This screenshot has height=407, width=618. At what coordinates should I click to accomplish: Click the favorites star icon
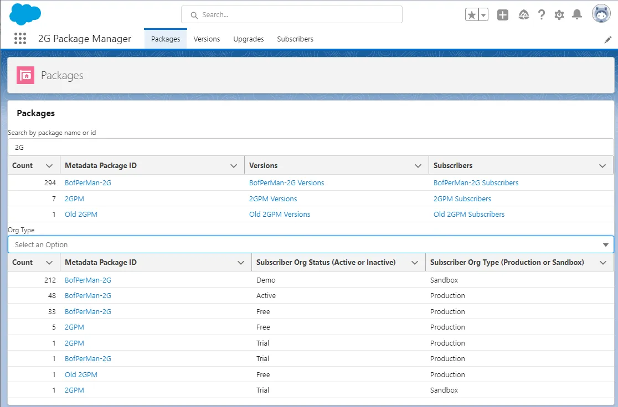[x=471, y=15]
